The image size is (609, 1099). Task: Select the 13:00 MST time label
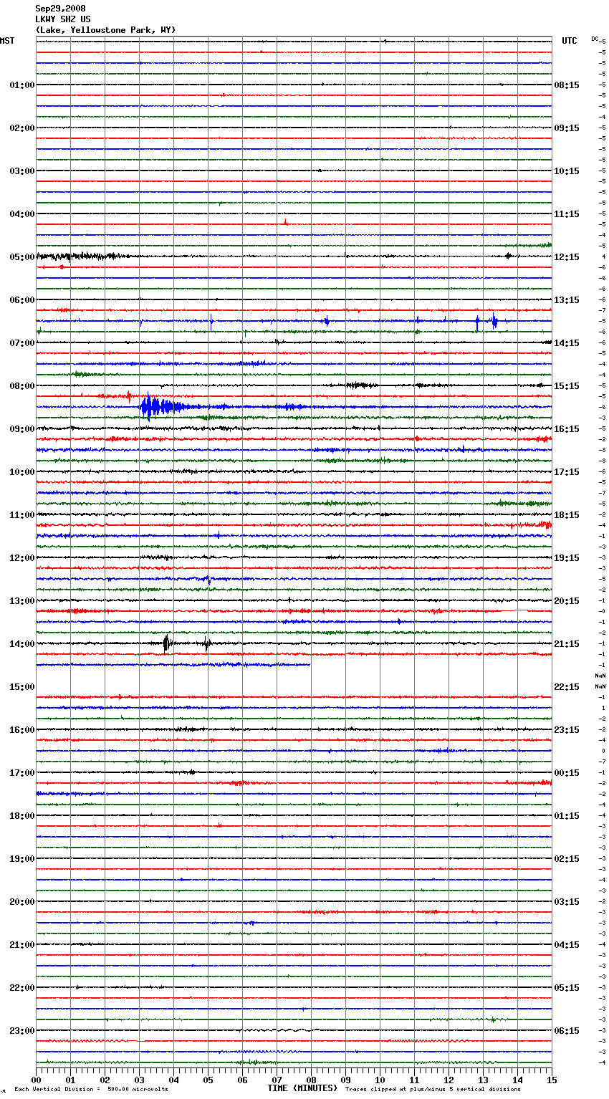click(22, 601)
